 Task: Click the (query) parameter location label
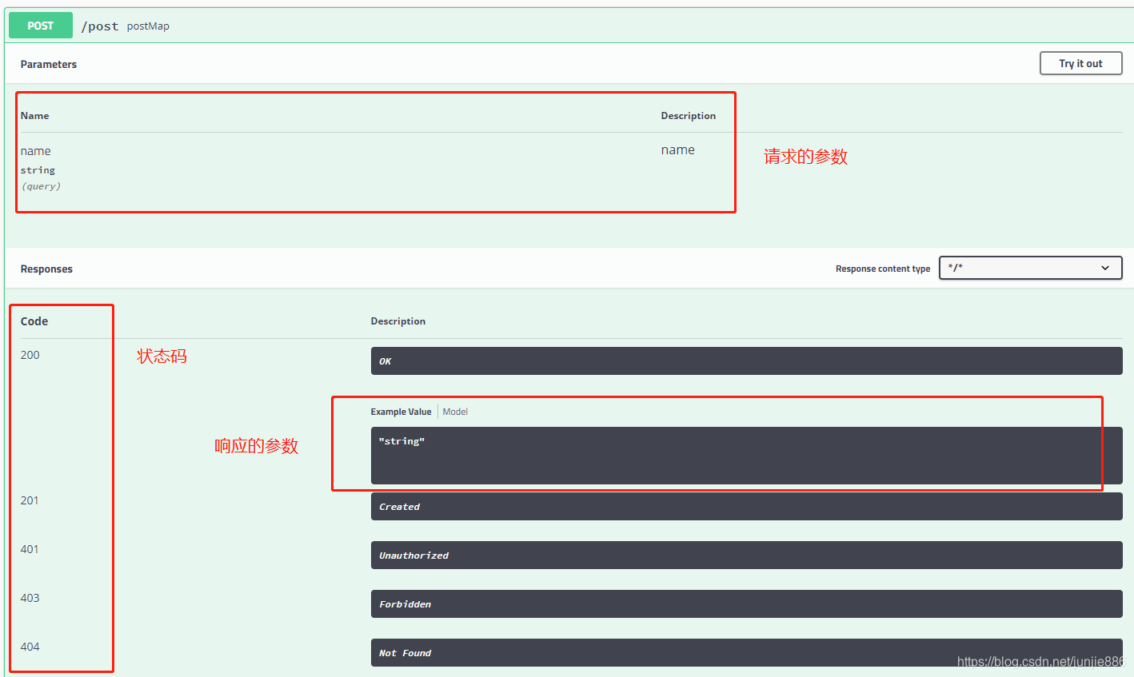tap(41, 186)
